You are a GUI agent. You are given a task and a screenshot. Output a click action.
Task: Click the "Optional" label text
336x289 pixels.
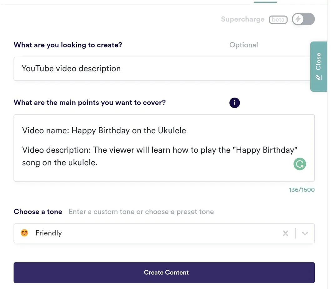[243, 45]
